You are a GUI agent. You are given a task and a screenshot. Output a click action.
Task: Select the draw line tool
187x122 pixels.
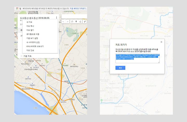point(80,22)
